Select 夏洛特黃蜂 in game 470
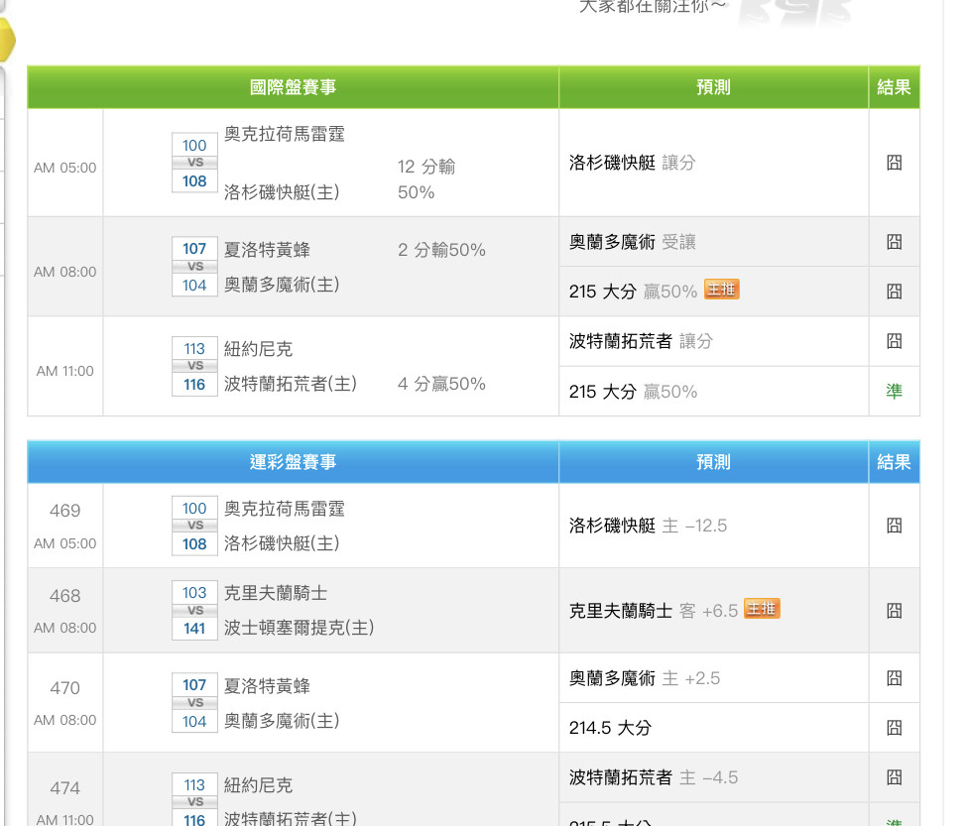The height and width of the screenshot is (826, 967). pos(267,686)
